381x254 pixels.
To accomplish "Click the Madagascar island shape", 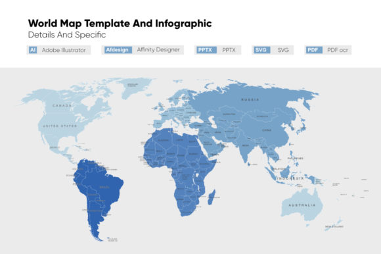I will pos(211,197).
